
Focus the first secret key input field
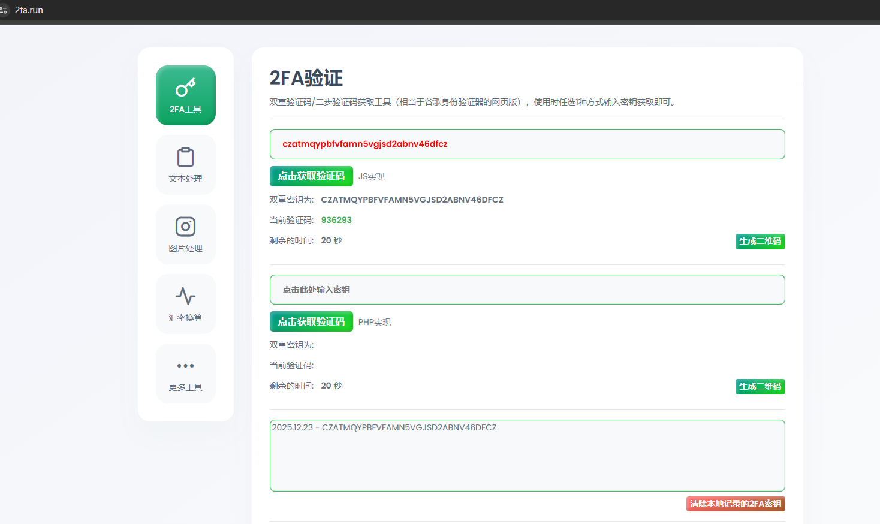click(527, 144)
